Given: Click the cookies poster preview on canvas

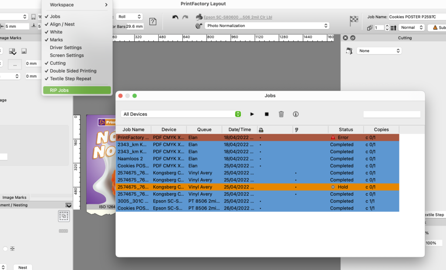Looking at the screenshot, I should click(101, 165).
